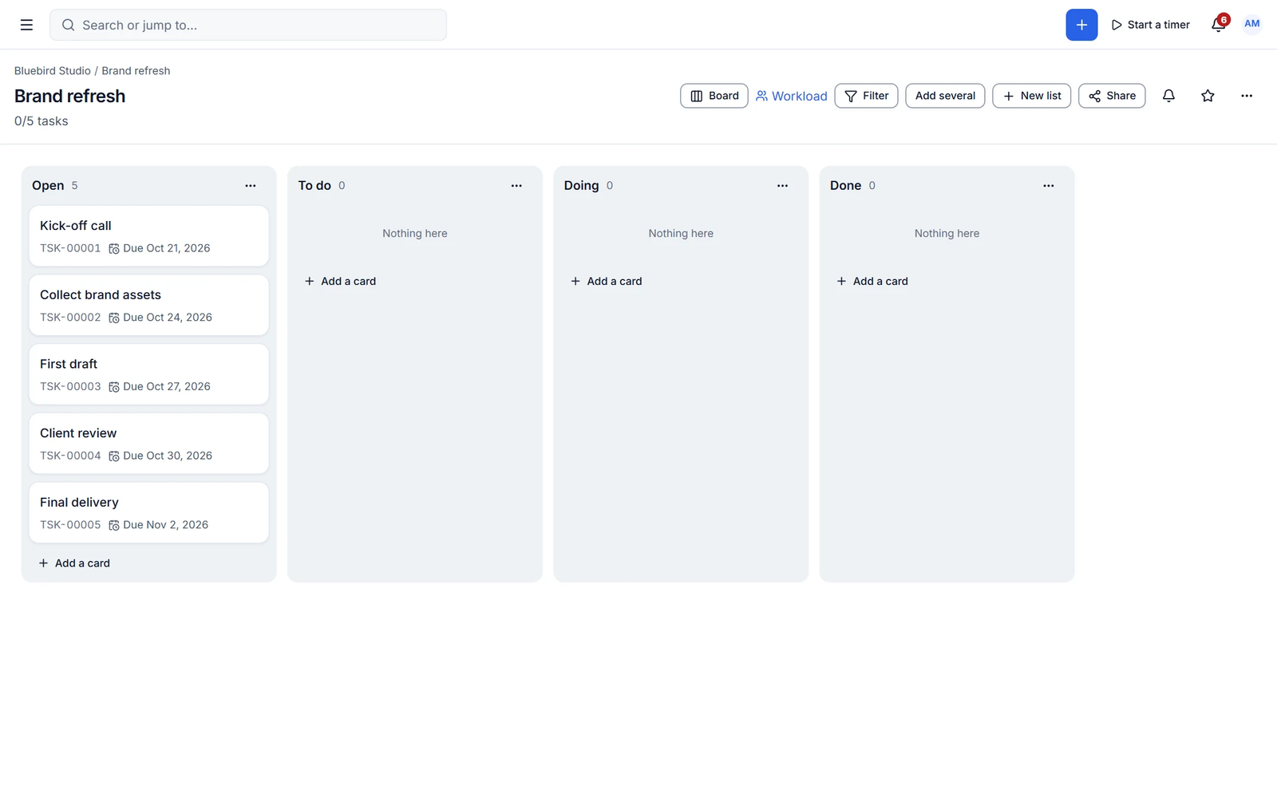Click the Due Oct 24, 2026 date
The height and width of the screenshot is (798, 1277).
pyautogui.click(x=160, y=318)
